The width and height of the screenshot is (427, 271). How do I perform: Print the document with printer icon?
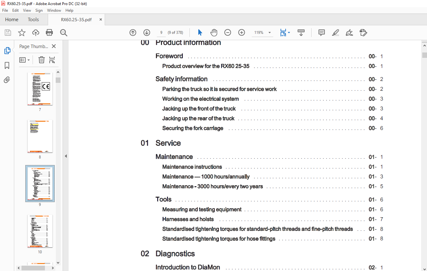(49, 33)
